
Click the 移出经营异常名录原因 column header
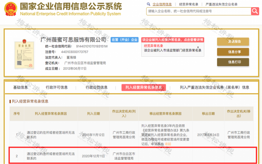[x=165, y=114]
